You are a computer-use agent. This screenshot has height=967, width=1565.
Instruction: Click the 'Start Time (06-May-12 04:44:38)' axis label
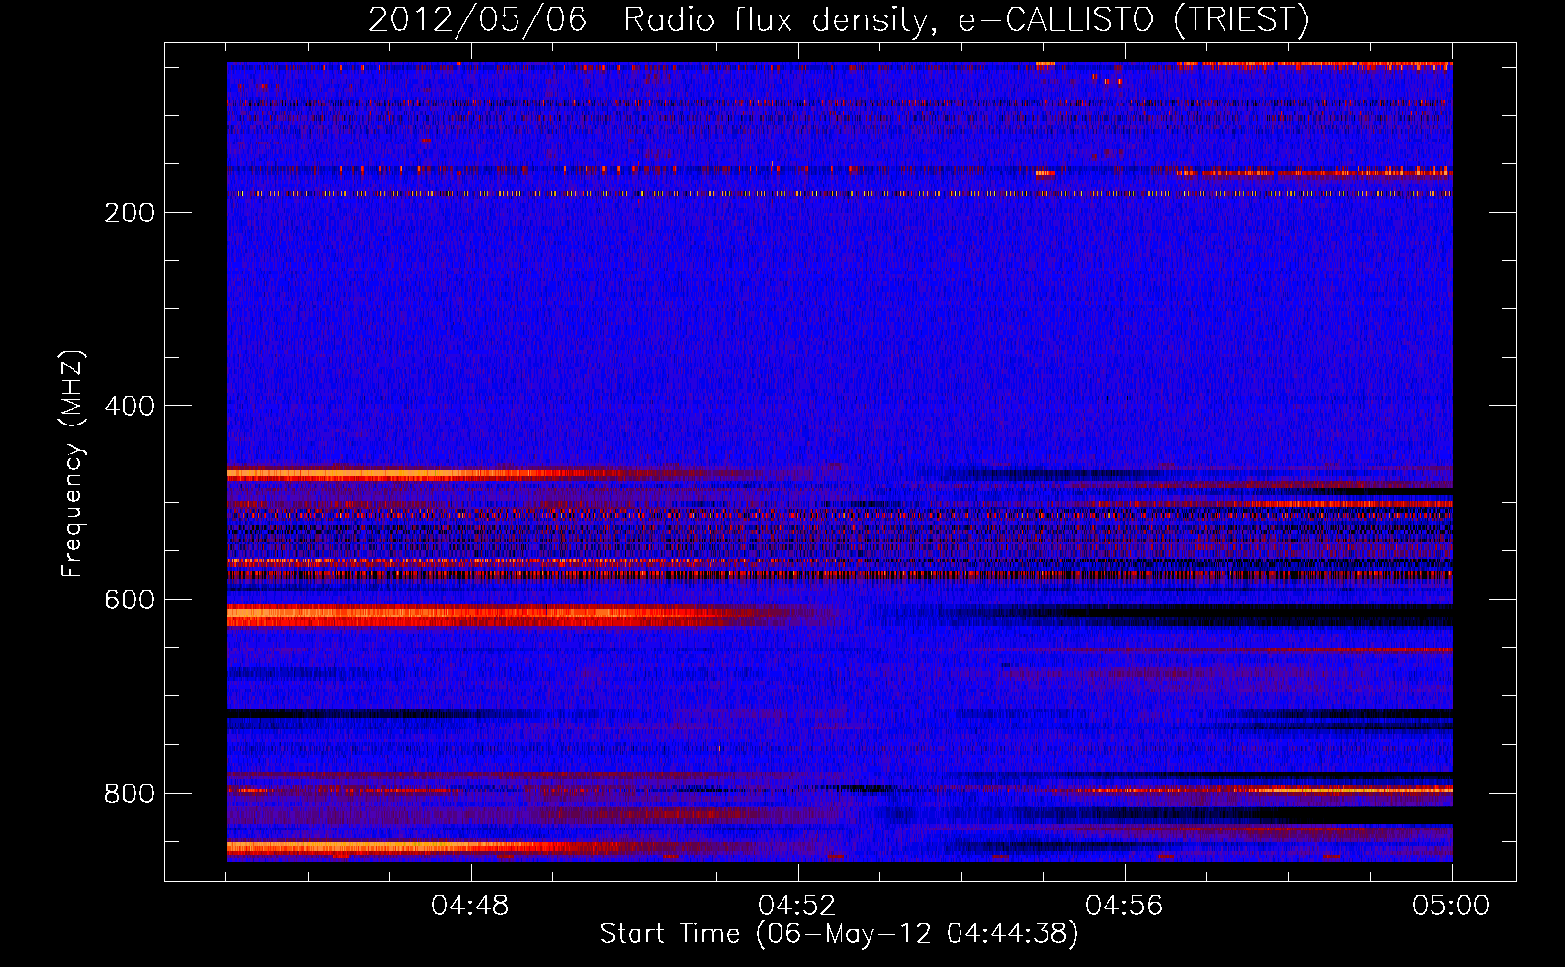[x=839, y=934]
